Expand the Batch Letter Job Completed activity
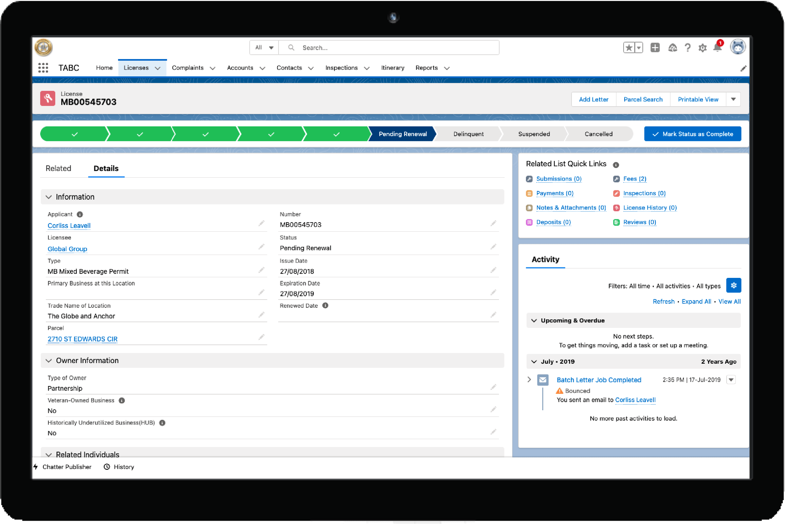This screenshot has height=524, width=785. tap(529, 379)
